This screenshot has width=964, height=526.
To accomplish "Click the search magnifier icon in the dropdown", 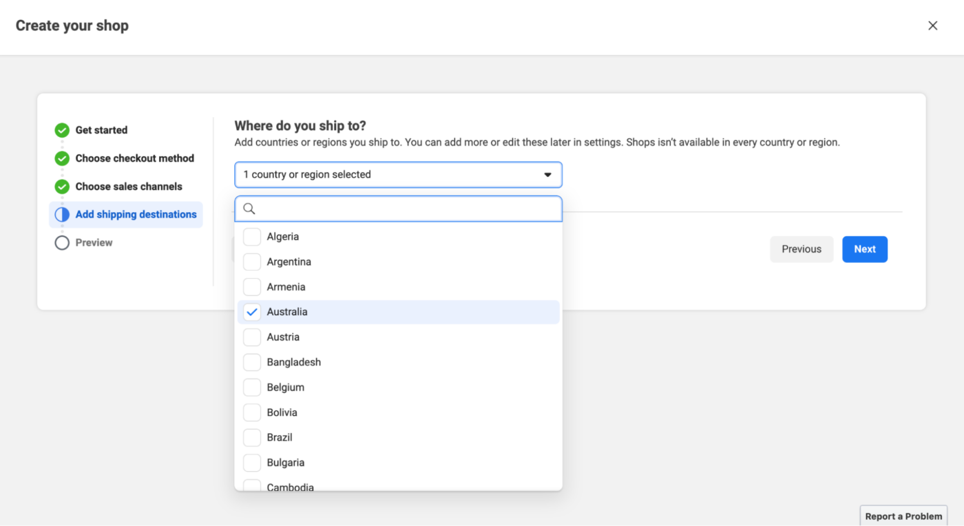I will click(x=249, y=208).
